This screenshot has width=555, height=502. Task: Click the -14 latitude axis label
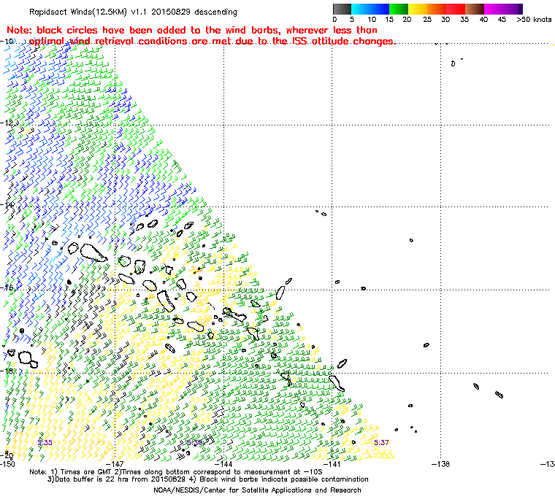pos(7,205)
